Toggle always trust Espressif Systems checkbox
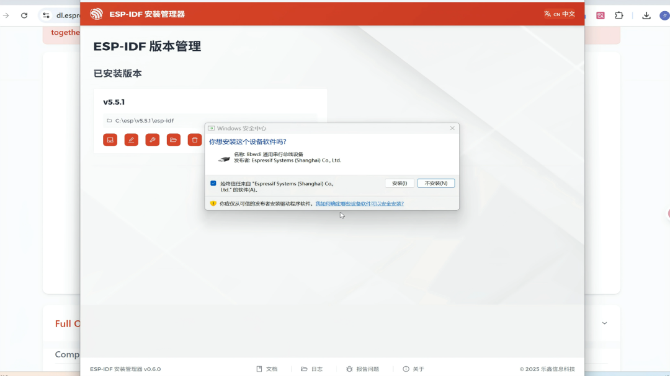This screenshot has height=376, width=670. pos(213,183)
